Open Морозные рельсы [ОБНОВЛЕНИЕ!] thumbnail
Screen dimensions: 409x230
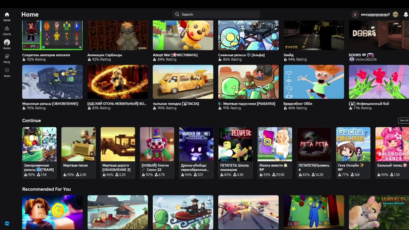click(52, 82)
